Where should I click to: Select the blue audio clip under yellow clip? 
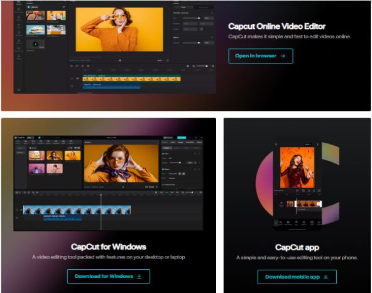point(111,86)
